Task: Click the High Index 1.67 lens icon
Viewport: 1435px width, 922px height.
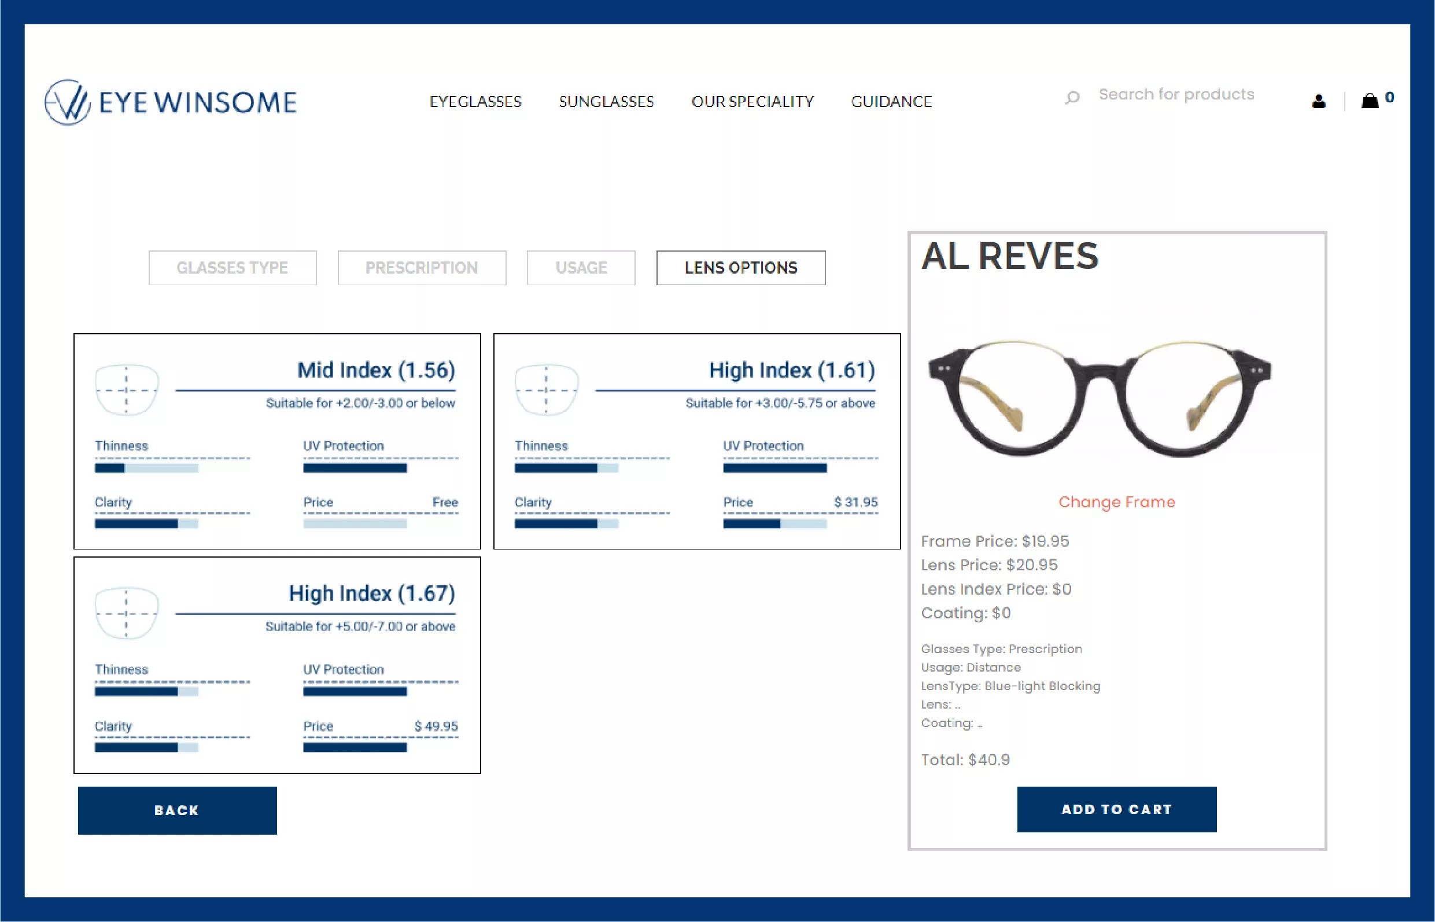Action: (x=127, y=613)
